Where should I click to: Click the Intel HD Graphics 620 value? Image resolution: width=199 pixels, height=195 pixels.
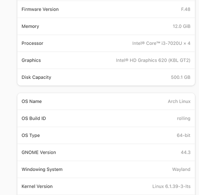click(x=153, y=60)
